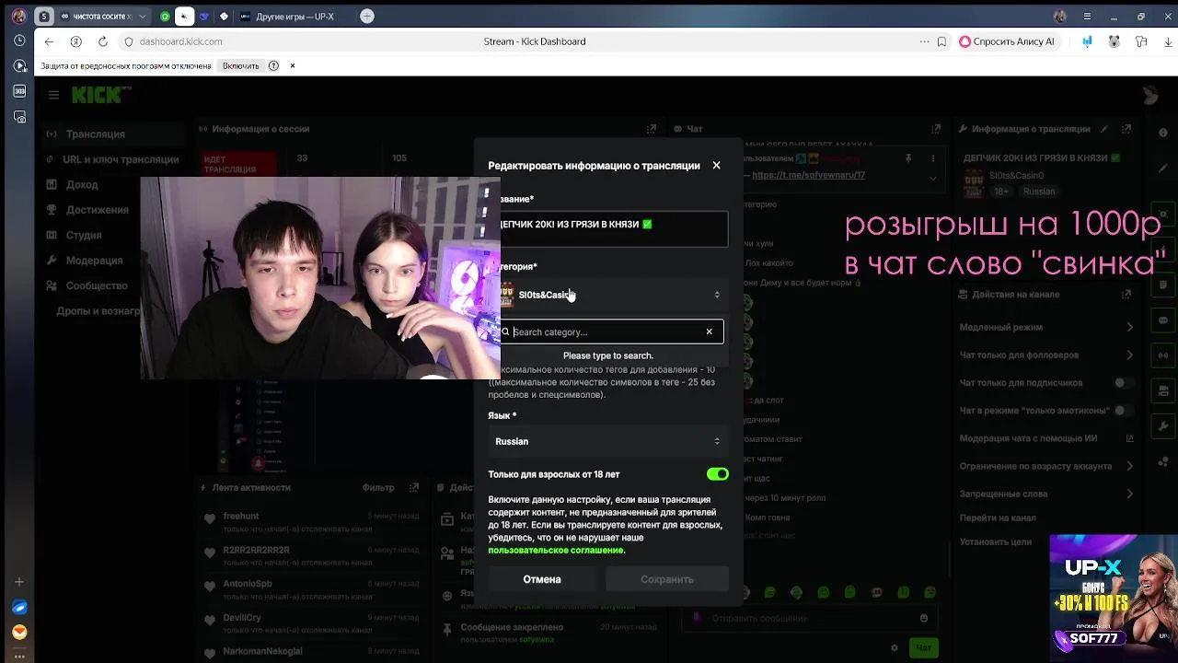
Task: Open the category dropdown showing Sl0ts&Casin0
Action: (608, 295)
